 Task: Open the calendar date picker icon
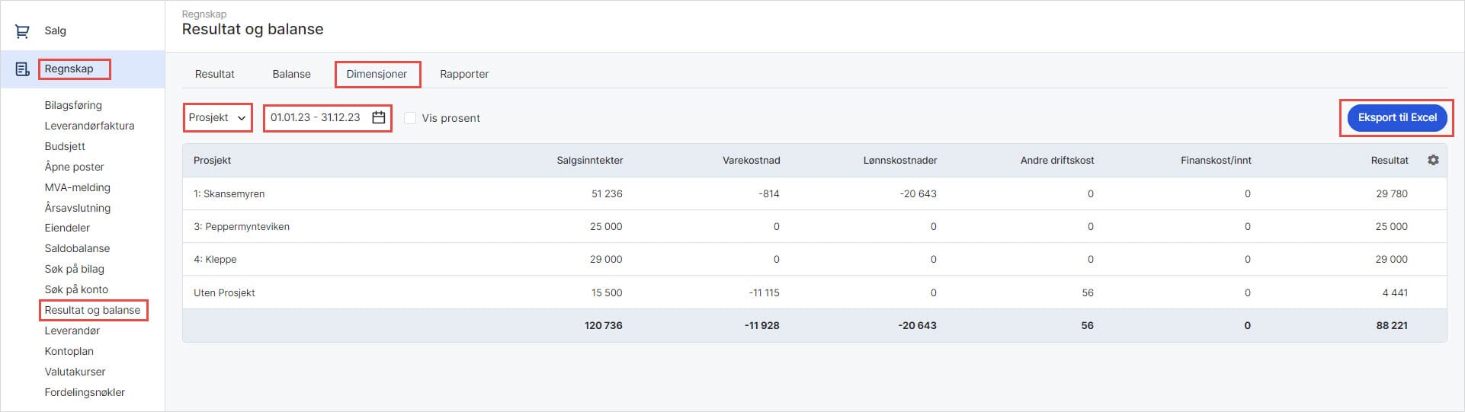378,117
